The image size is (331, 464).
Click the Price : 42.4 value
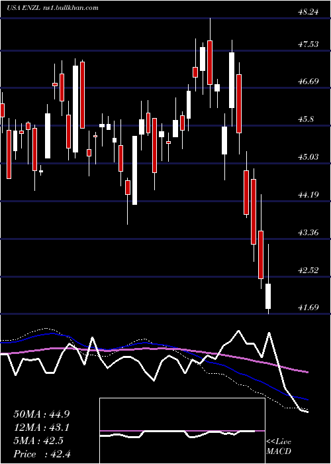coord(42,454)
